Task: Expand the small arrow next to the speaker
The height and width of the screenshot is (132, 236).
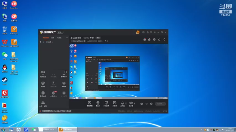Action: (x=135, y=103)
